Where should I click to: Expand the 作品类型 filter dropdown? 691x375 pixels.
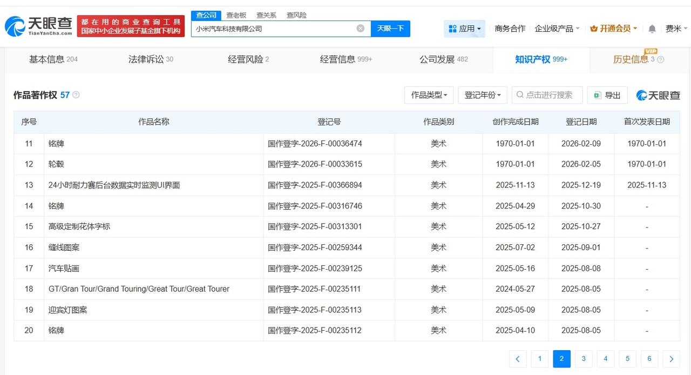tap(429, 95)
